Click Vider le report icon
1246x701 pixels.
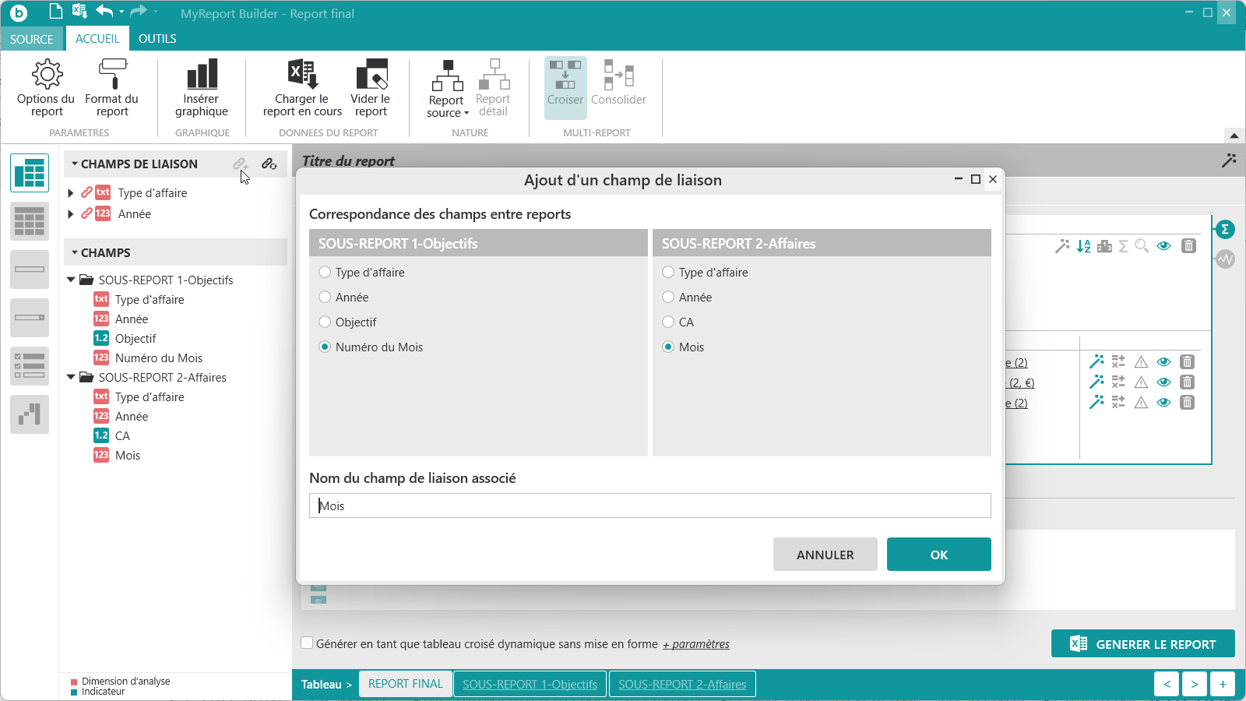[371, 74]
